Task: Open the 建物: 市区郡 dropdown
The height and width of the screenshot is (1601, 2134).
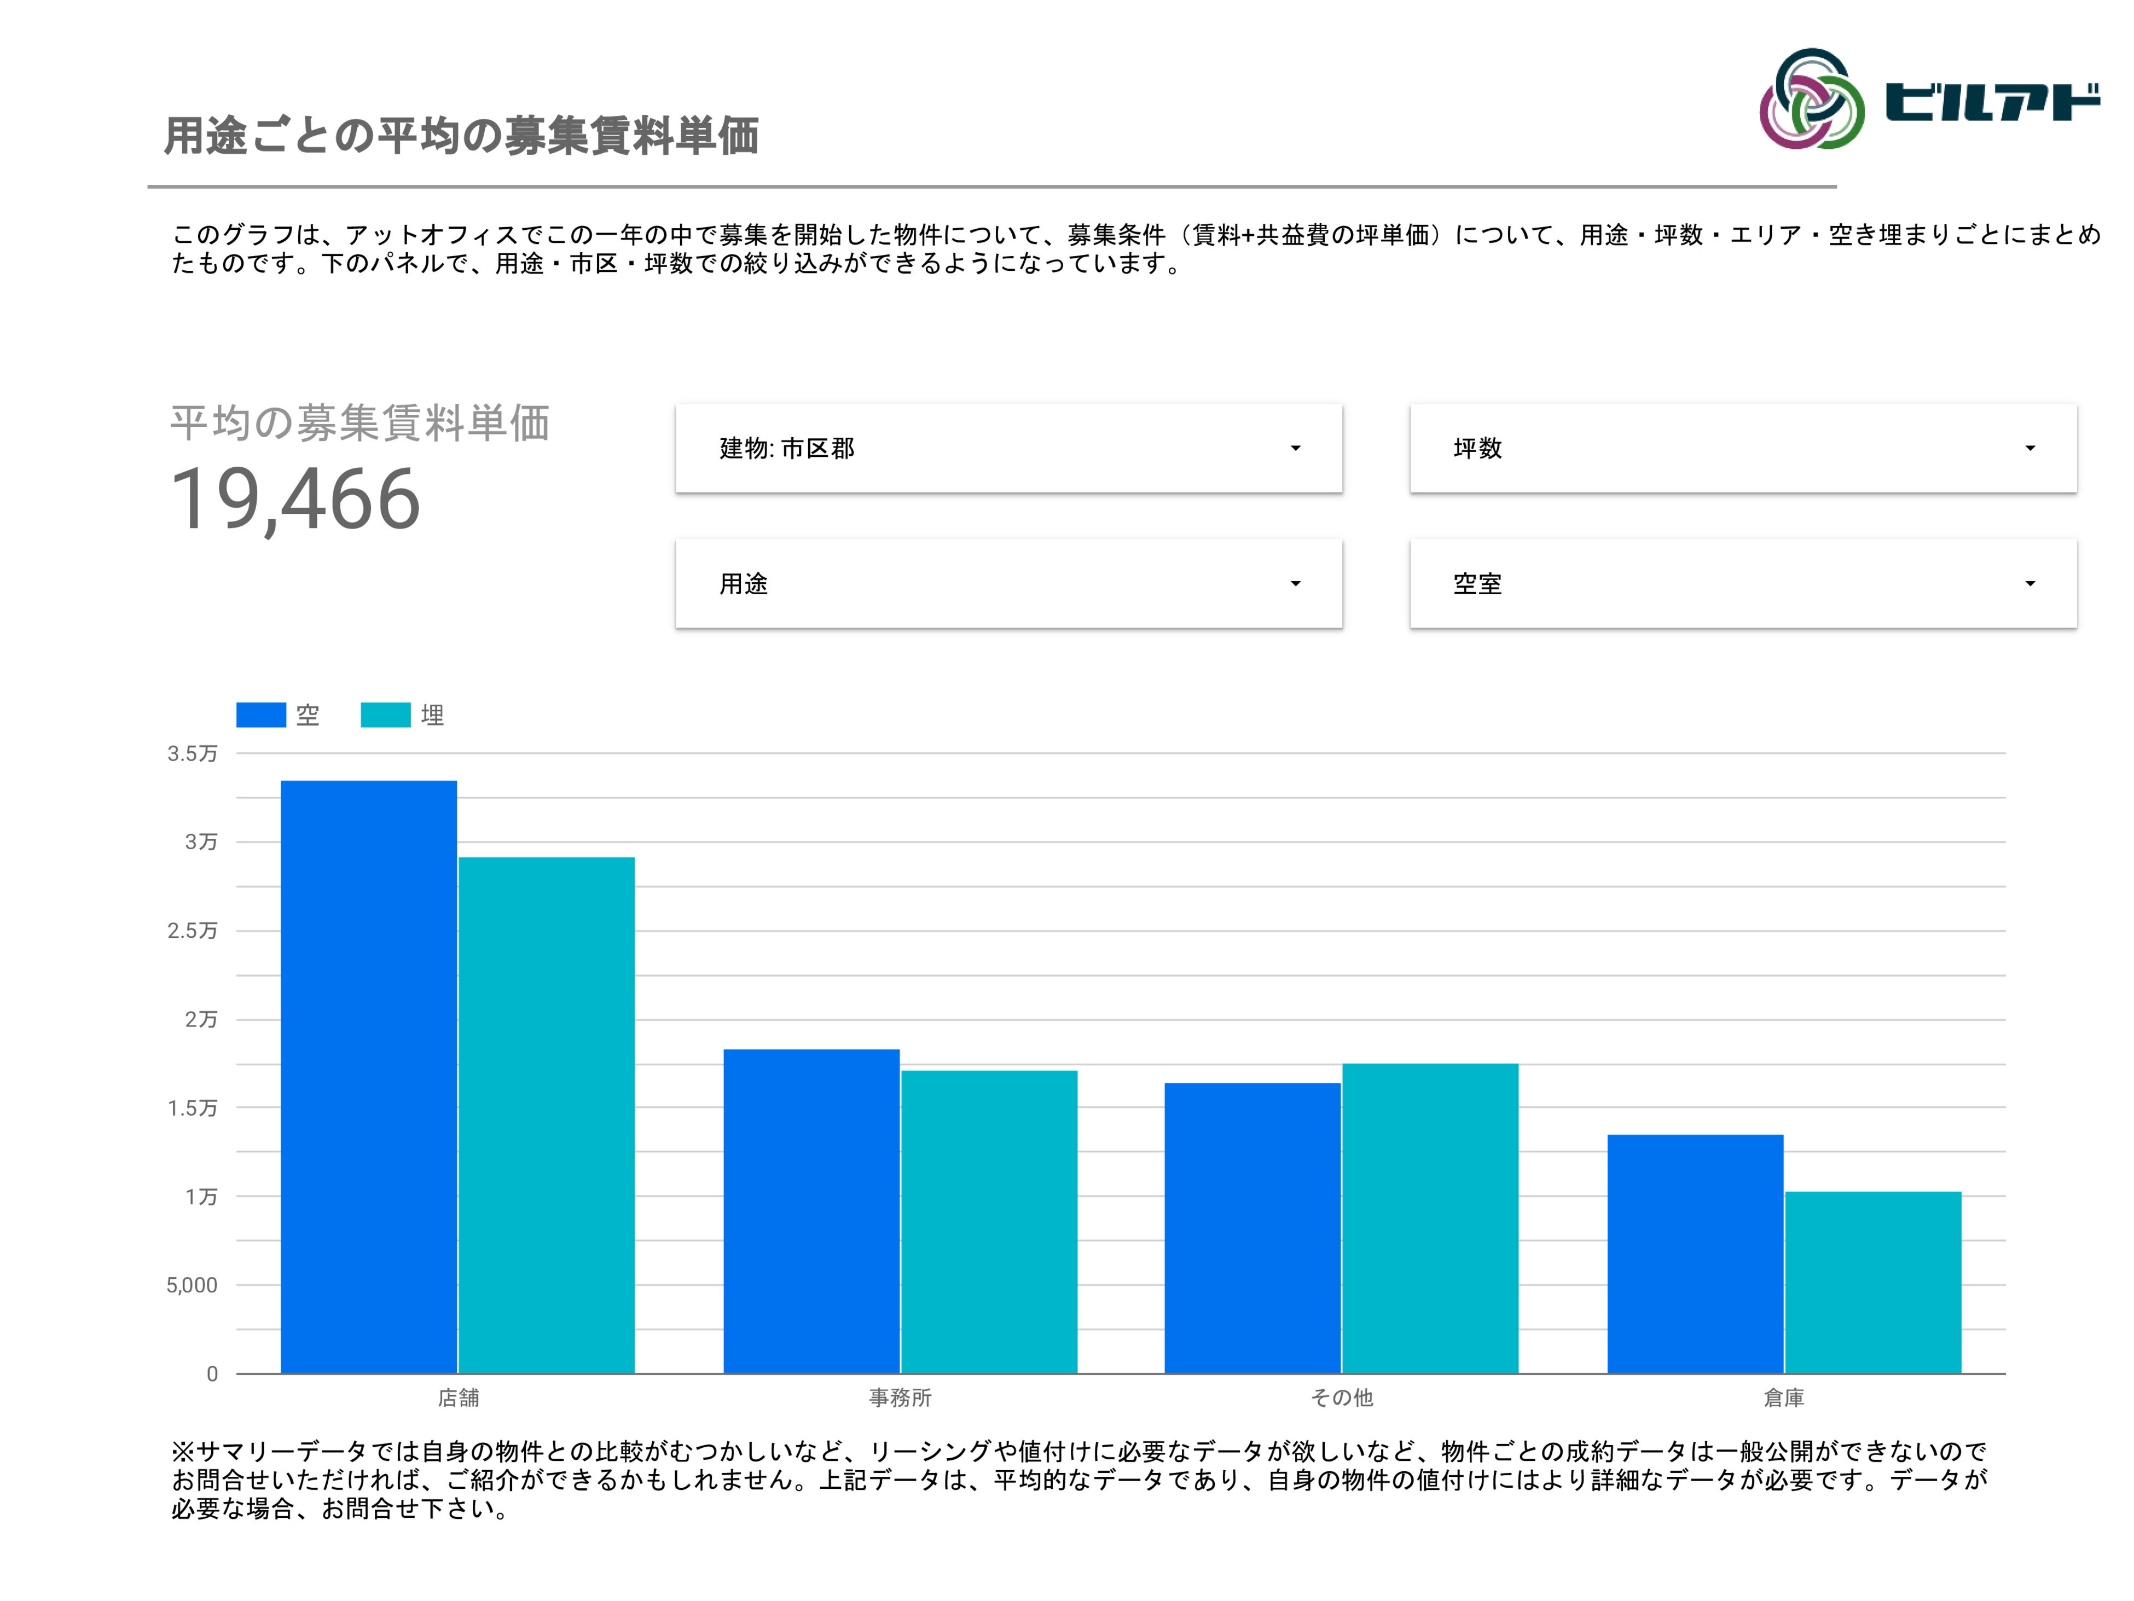Action: [1008, 449]
